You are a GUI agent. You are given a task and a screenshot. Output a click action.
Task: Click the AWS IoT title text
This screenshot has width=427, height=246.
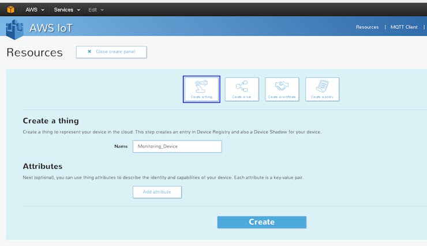[51, 28]
